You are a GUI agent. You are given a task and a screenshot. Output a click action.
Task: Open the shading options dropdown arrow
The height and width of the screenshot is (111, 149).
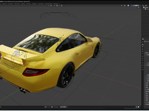[x=140, y=6]
